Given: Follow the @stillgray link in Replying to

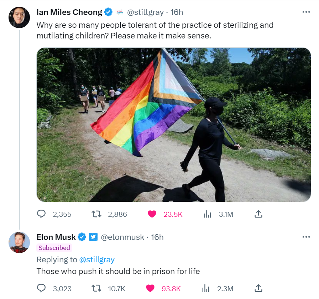Looking at the screenshot, I should [x=97, y=259].
